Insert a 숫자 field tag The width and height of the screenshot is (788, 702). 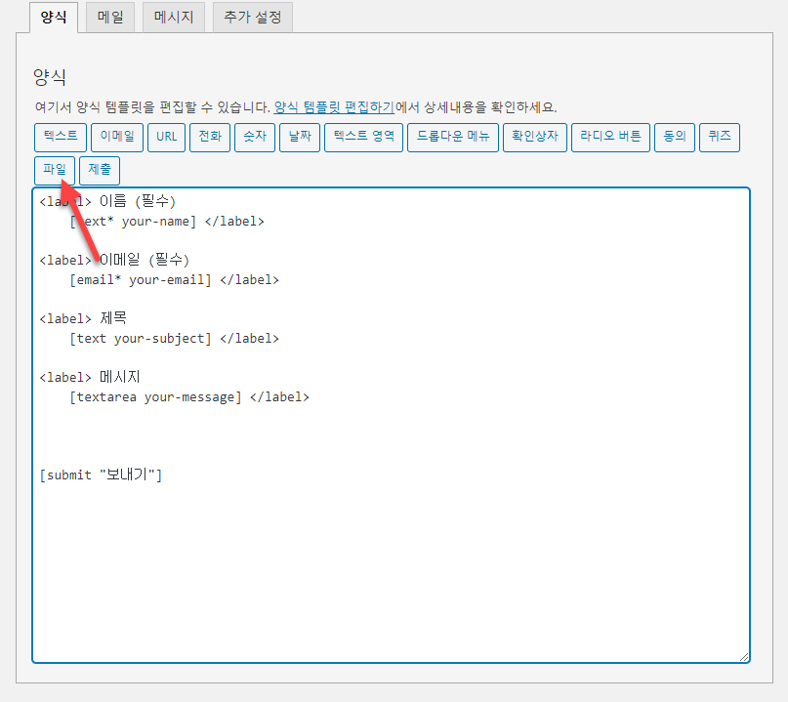click(x=255, y=138)
